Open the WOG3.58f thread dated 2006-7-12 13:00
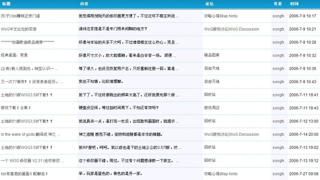 point(27,121)
